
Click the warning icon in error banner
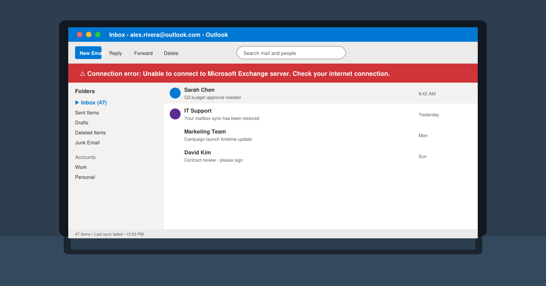82,74
